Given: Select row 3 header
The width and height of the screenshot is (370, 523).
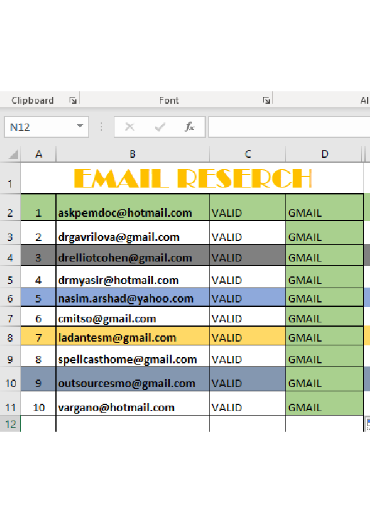Looking at the screenshot, I should tap(11, 233).
